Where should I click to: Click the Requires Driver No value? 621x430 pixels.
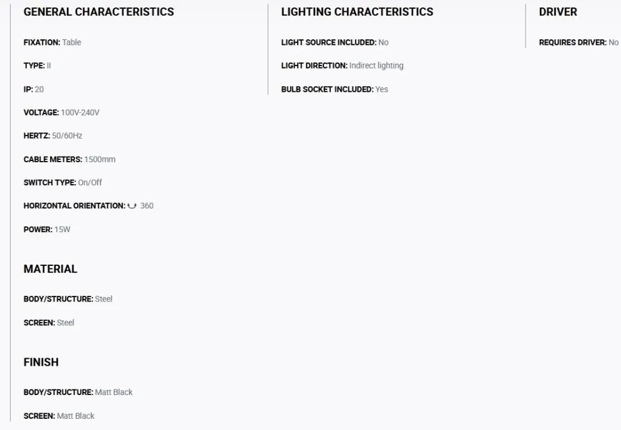pyautogui.click(x=614, y=42)
